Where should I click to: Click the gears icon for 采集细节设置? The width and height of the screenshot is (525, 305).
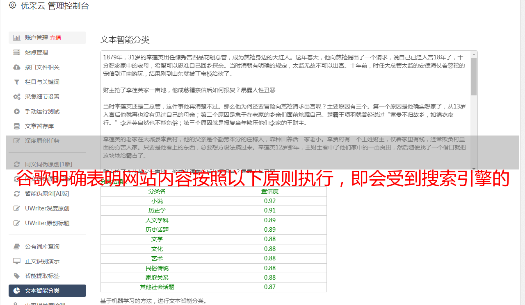(16, 97)
